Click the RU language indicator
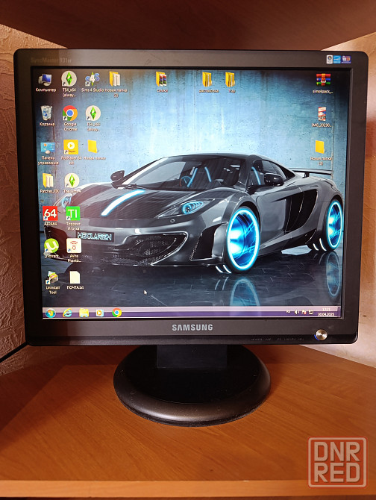The height and width of the screenshot is (500, 376). [x=288, y=311]
